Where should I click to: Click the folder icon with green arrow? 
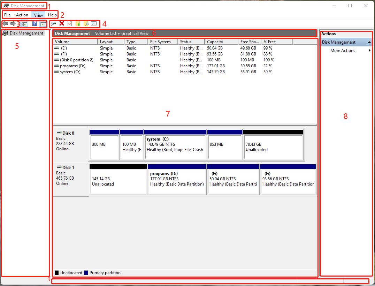point(78,24)
